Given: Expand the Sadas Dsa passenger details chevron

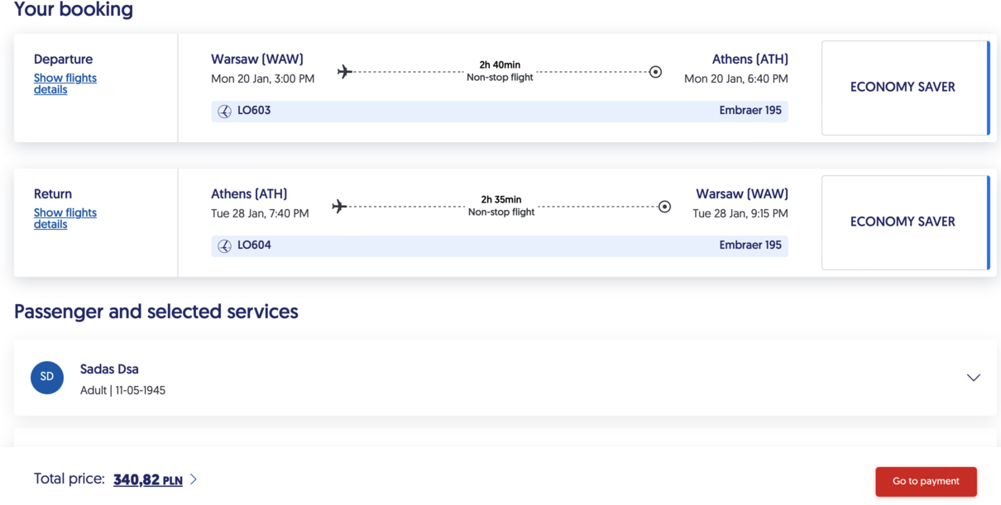Looking at the screenshot, I should (974, 378).
